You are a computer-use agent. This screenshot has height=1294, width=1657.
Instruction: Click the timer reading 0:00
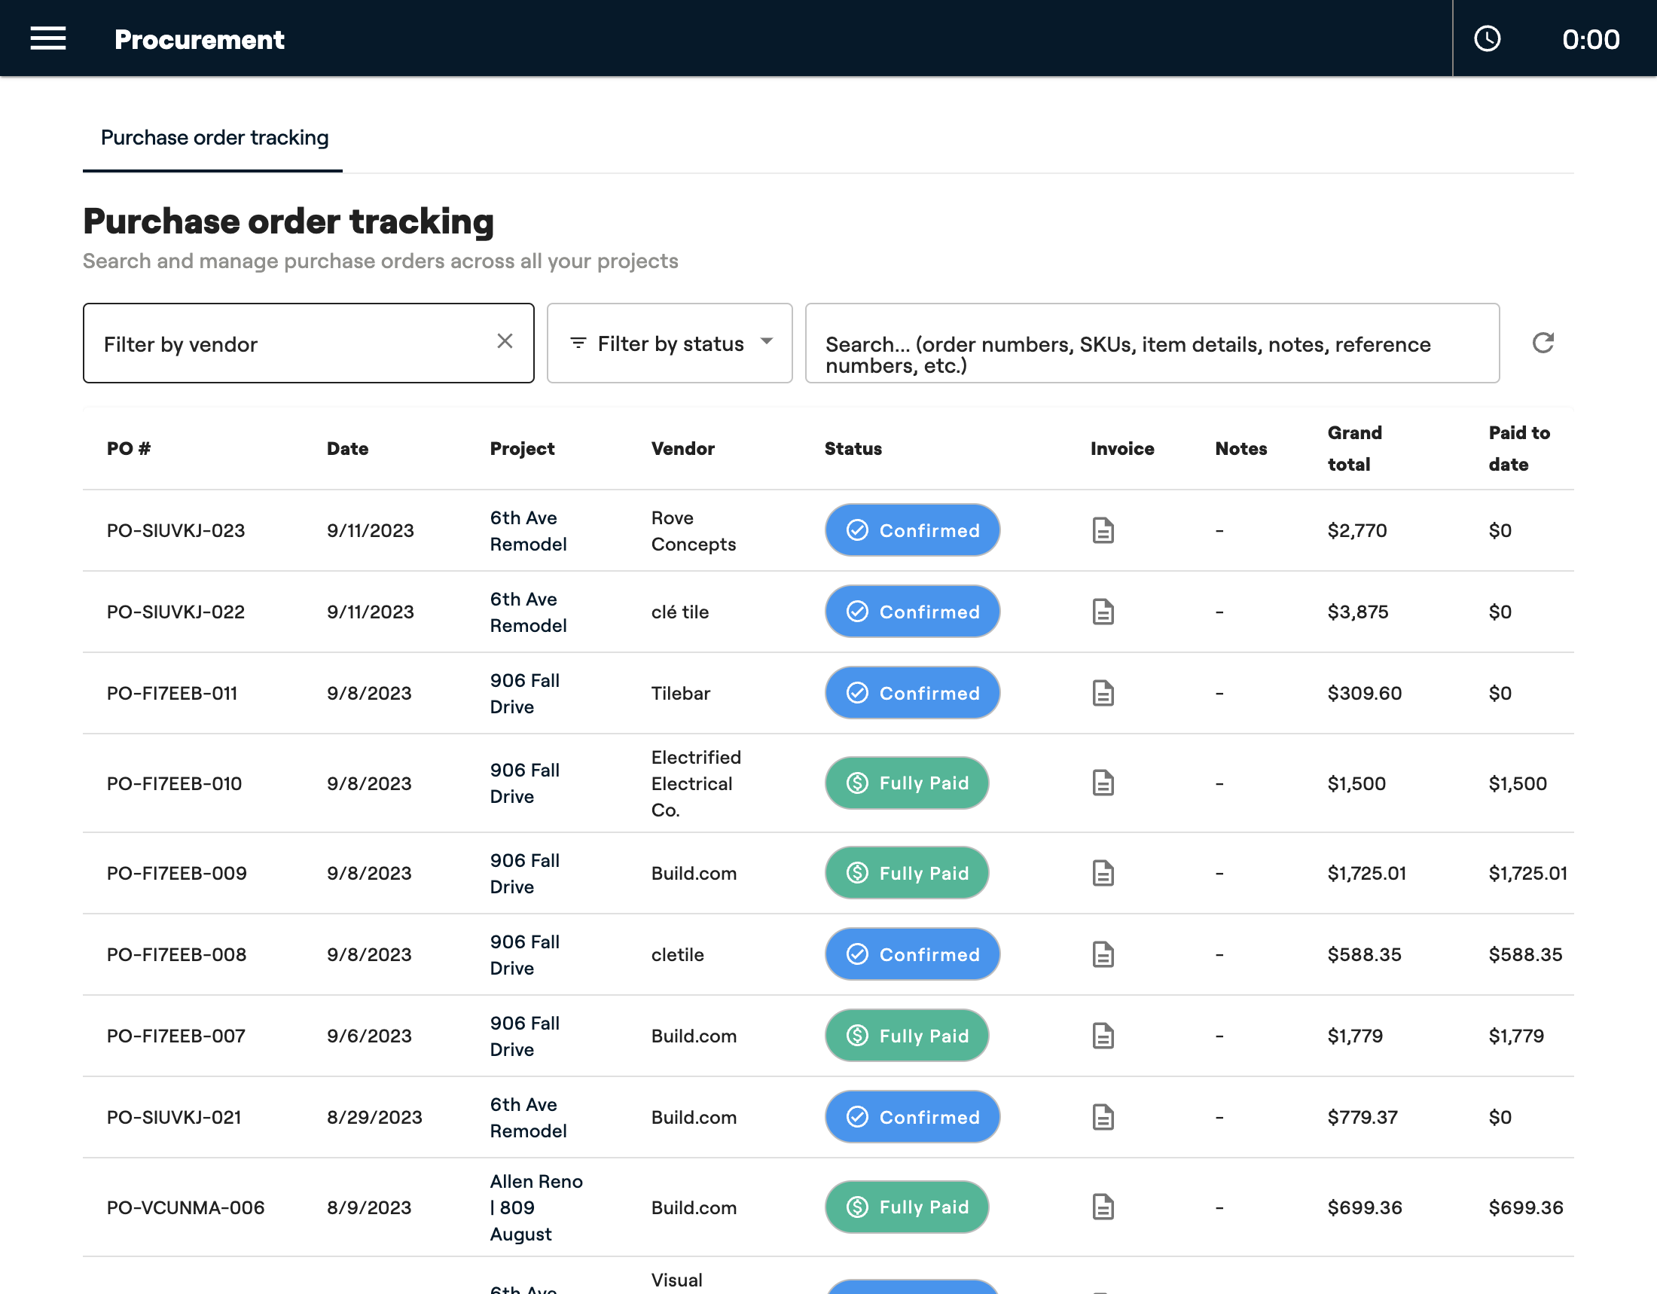point(1591,38)
